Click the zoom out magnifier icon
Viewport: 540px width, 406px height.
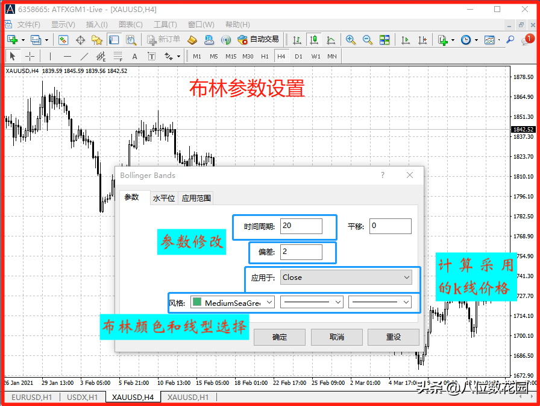[x=368, y=40]
